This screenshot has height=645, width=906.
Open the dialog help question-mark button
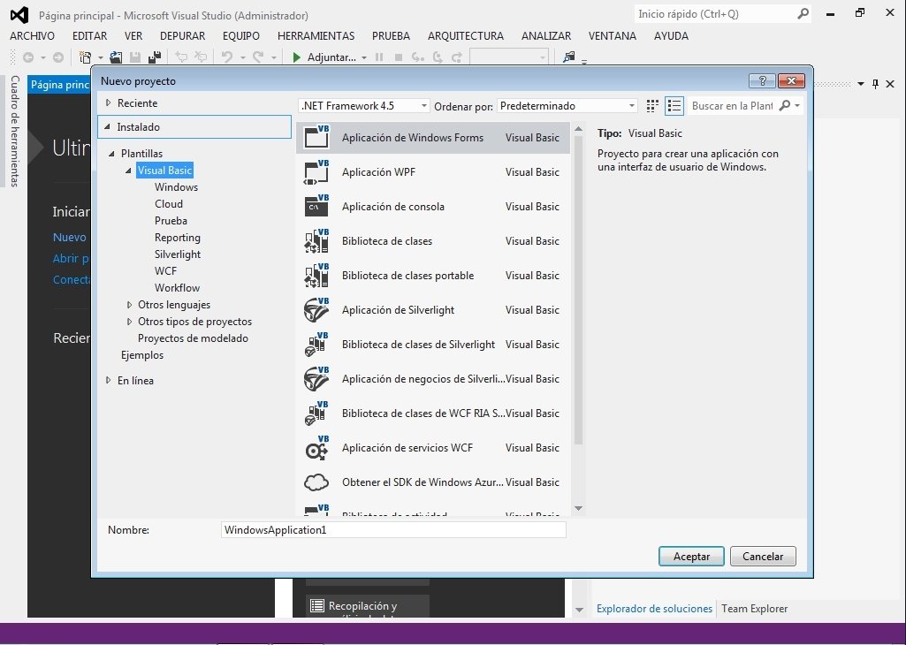(762, 80)
